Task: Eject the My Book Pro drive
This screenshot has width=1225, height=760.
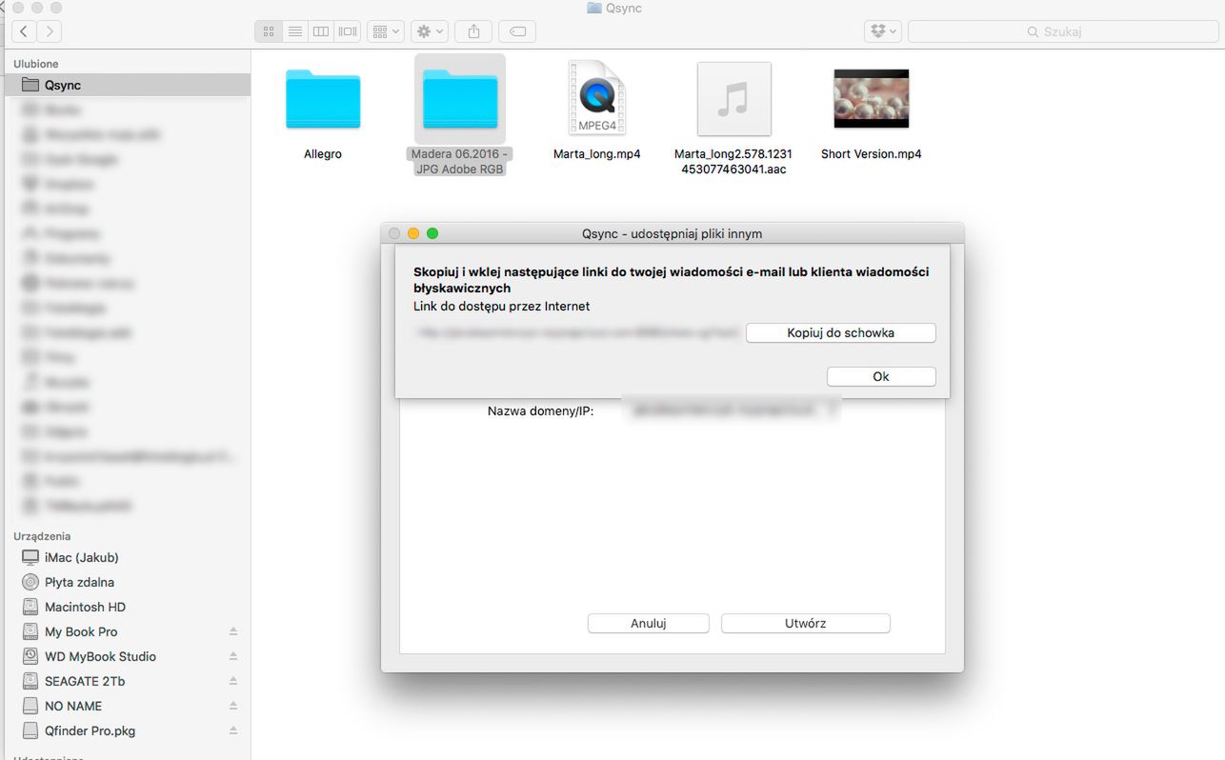Action: point(233,631)
